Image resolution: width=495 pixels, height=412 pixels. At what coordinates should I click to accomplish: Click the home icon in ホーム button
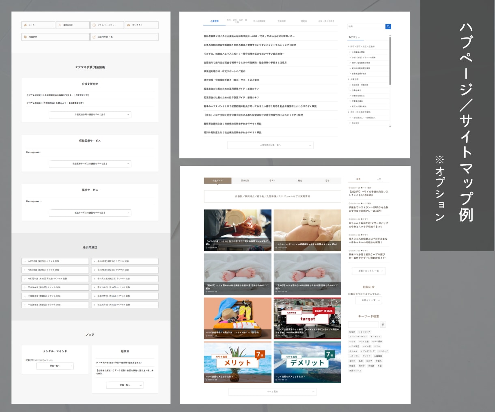point(26,25)
